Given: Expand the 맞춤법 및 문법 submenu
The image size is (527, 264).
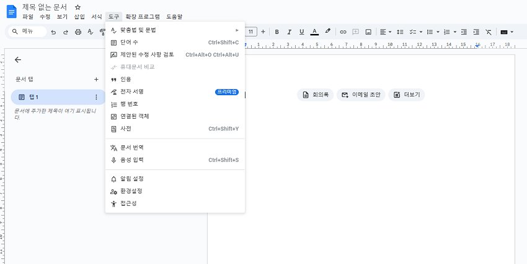Looking at the screenshot, I should point(175,30).
